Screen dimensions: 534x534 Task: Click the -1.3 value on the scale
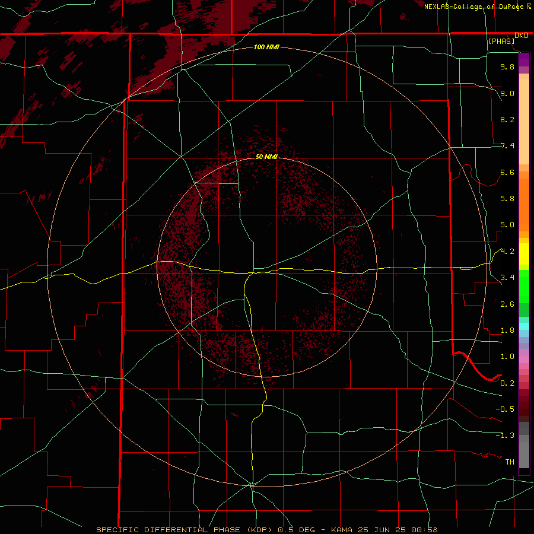click(x=505, y=436)
